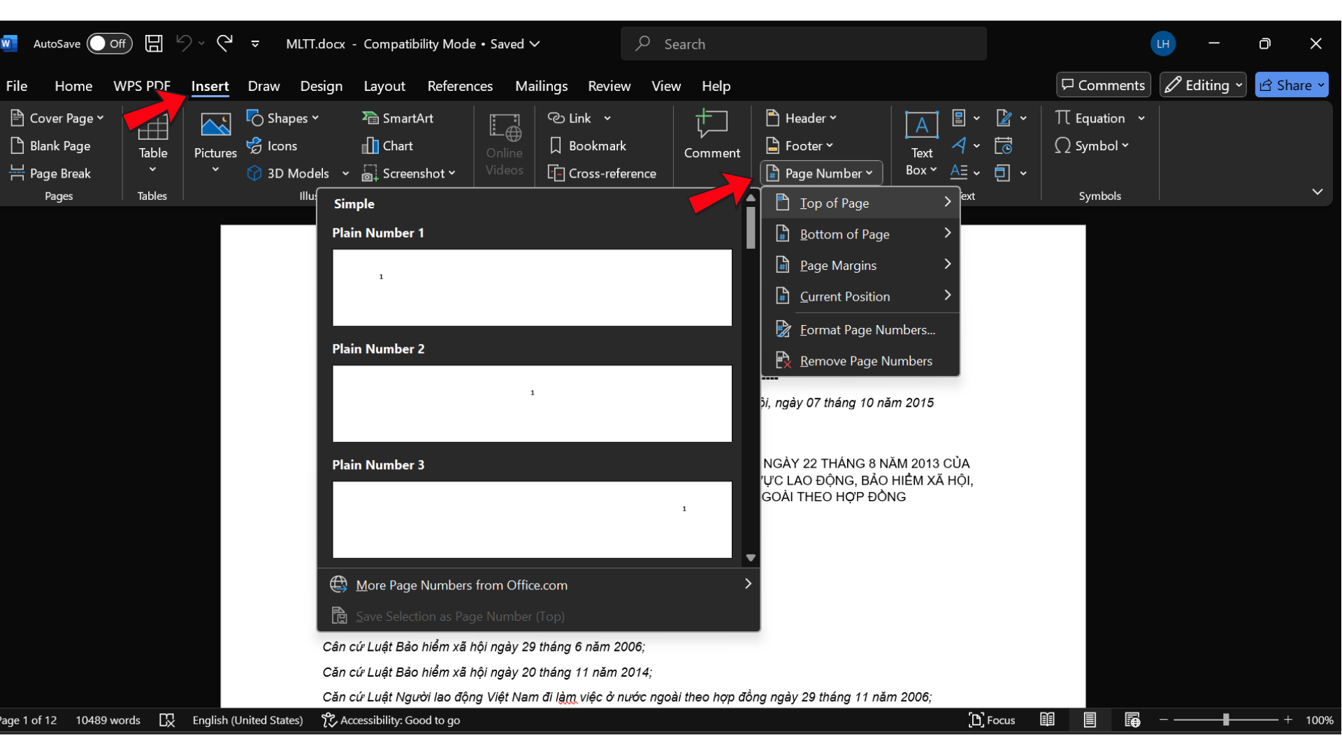Open the Quick Parts icon
This screenshot has height=755, width=1342.
pos(959,118)
